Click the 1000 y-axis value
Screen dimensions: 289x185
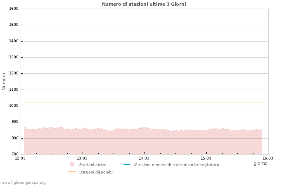coord(14,106)
